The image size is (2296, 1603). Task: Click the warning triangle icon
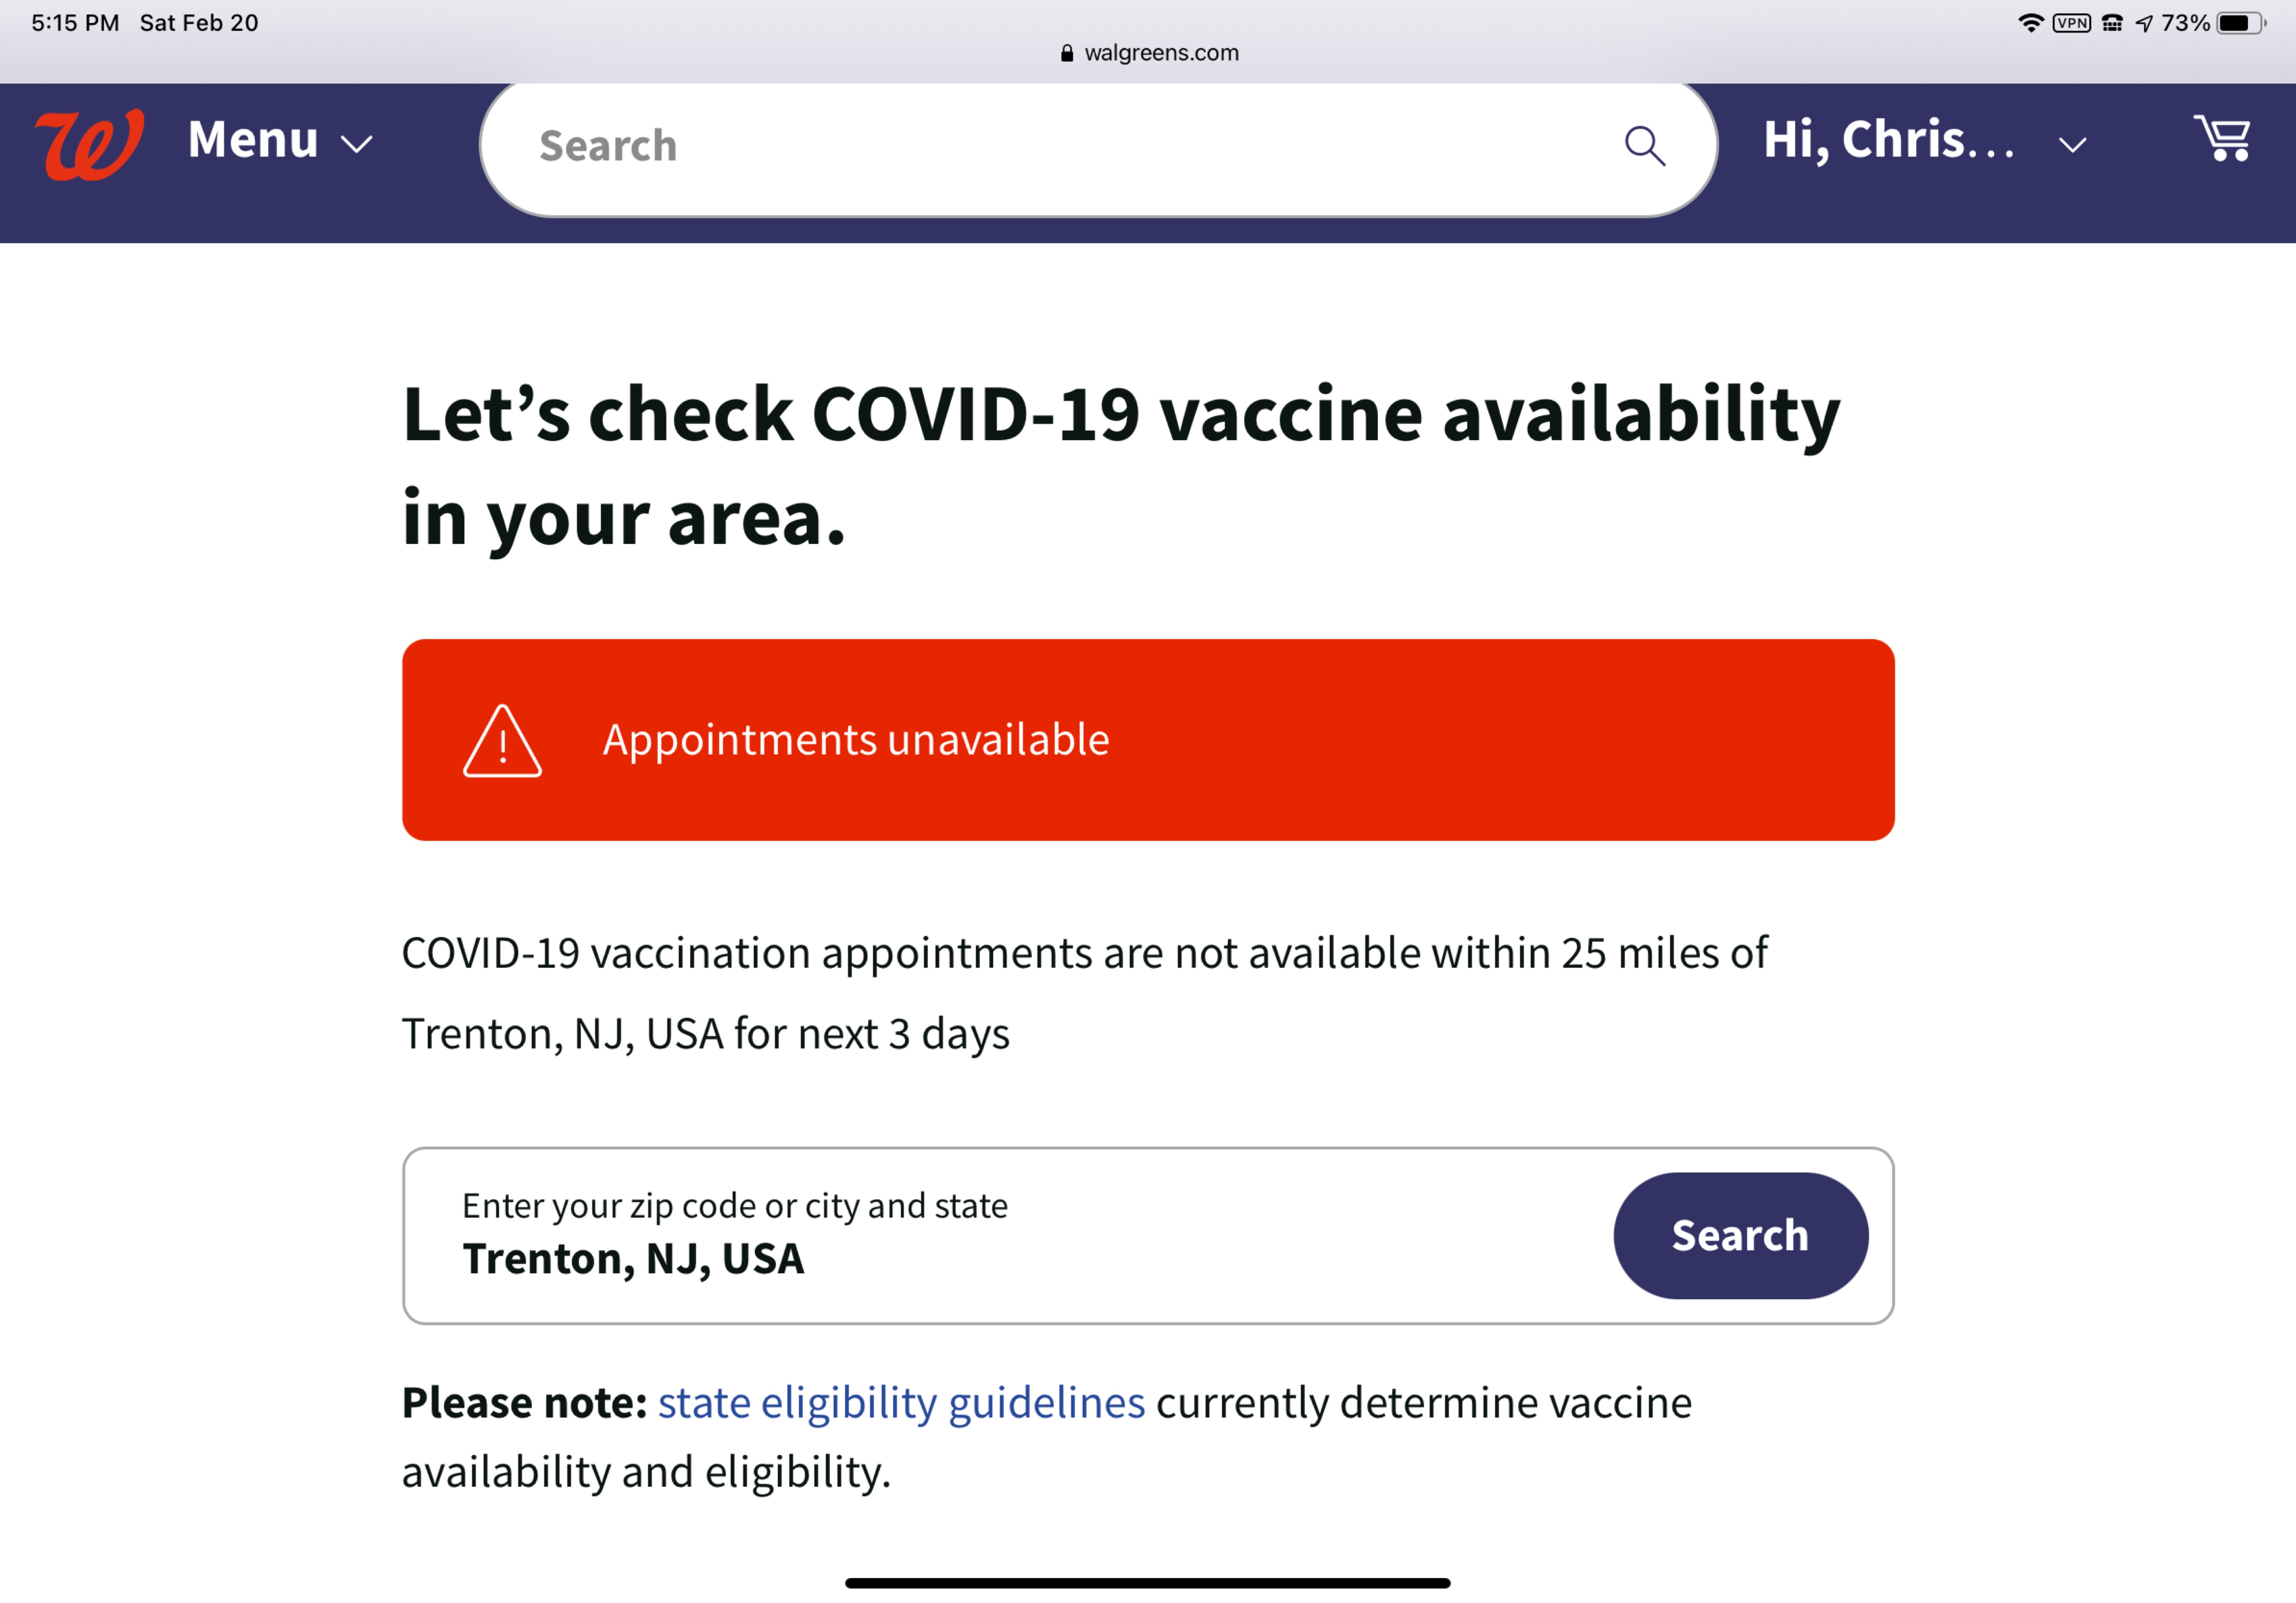click(502, 741)
